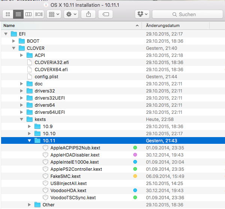Open the arrange-by grouping dropdown
Screen dimensions: 225x209
[x=54, y=14]
